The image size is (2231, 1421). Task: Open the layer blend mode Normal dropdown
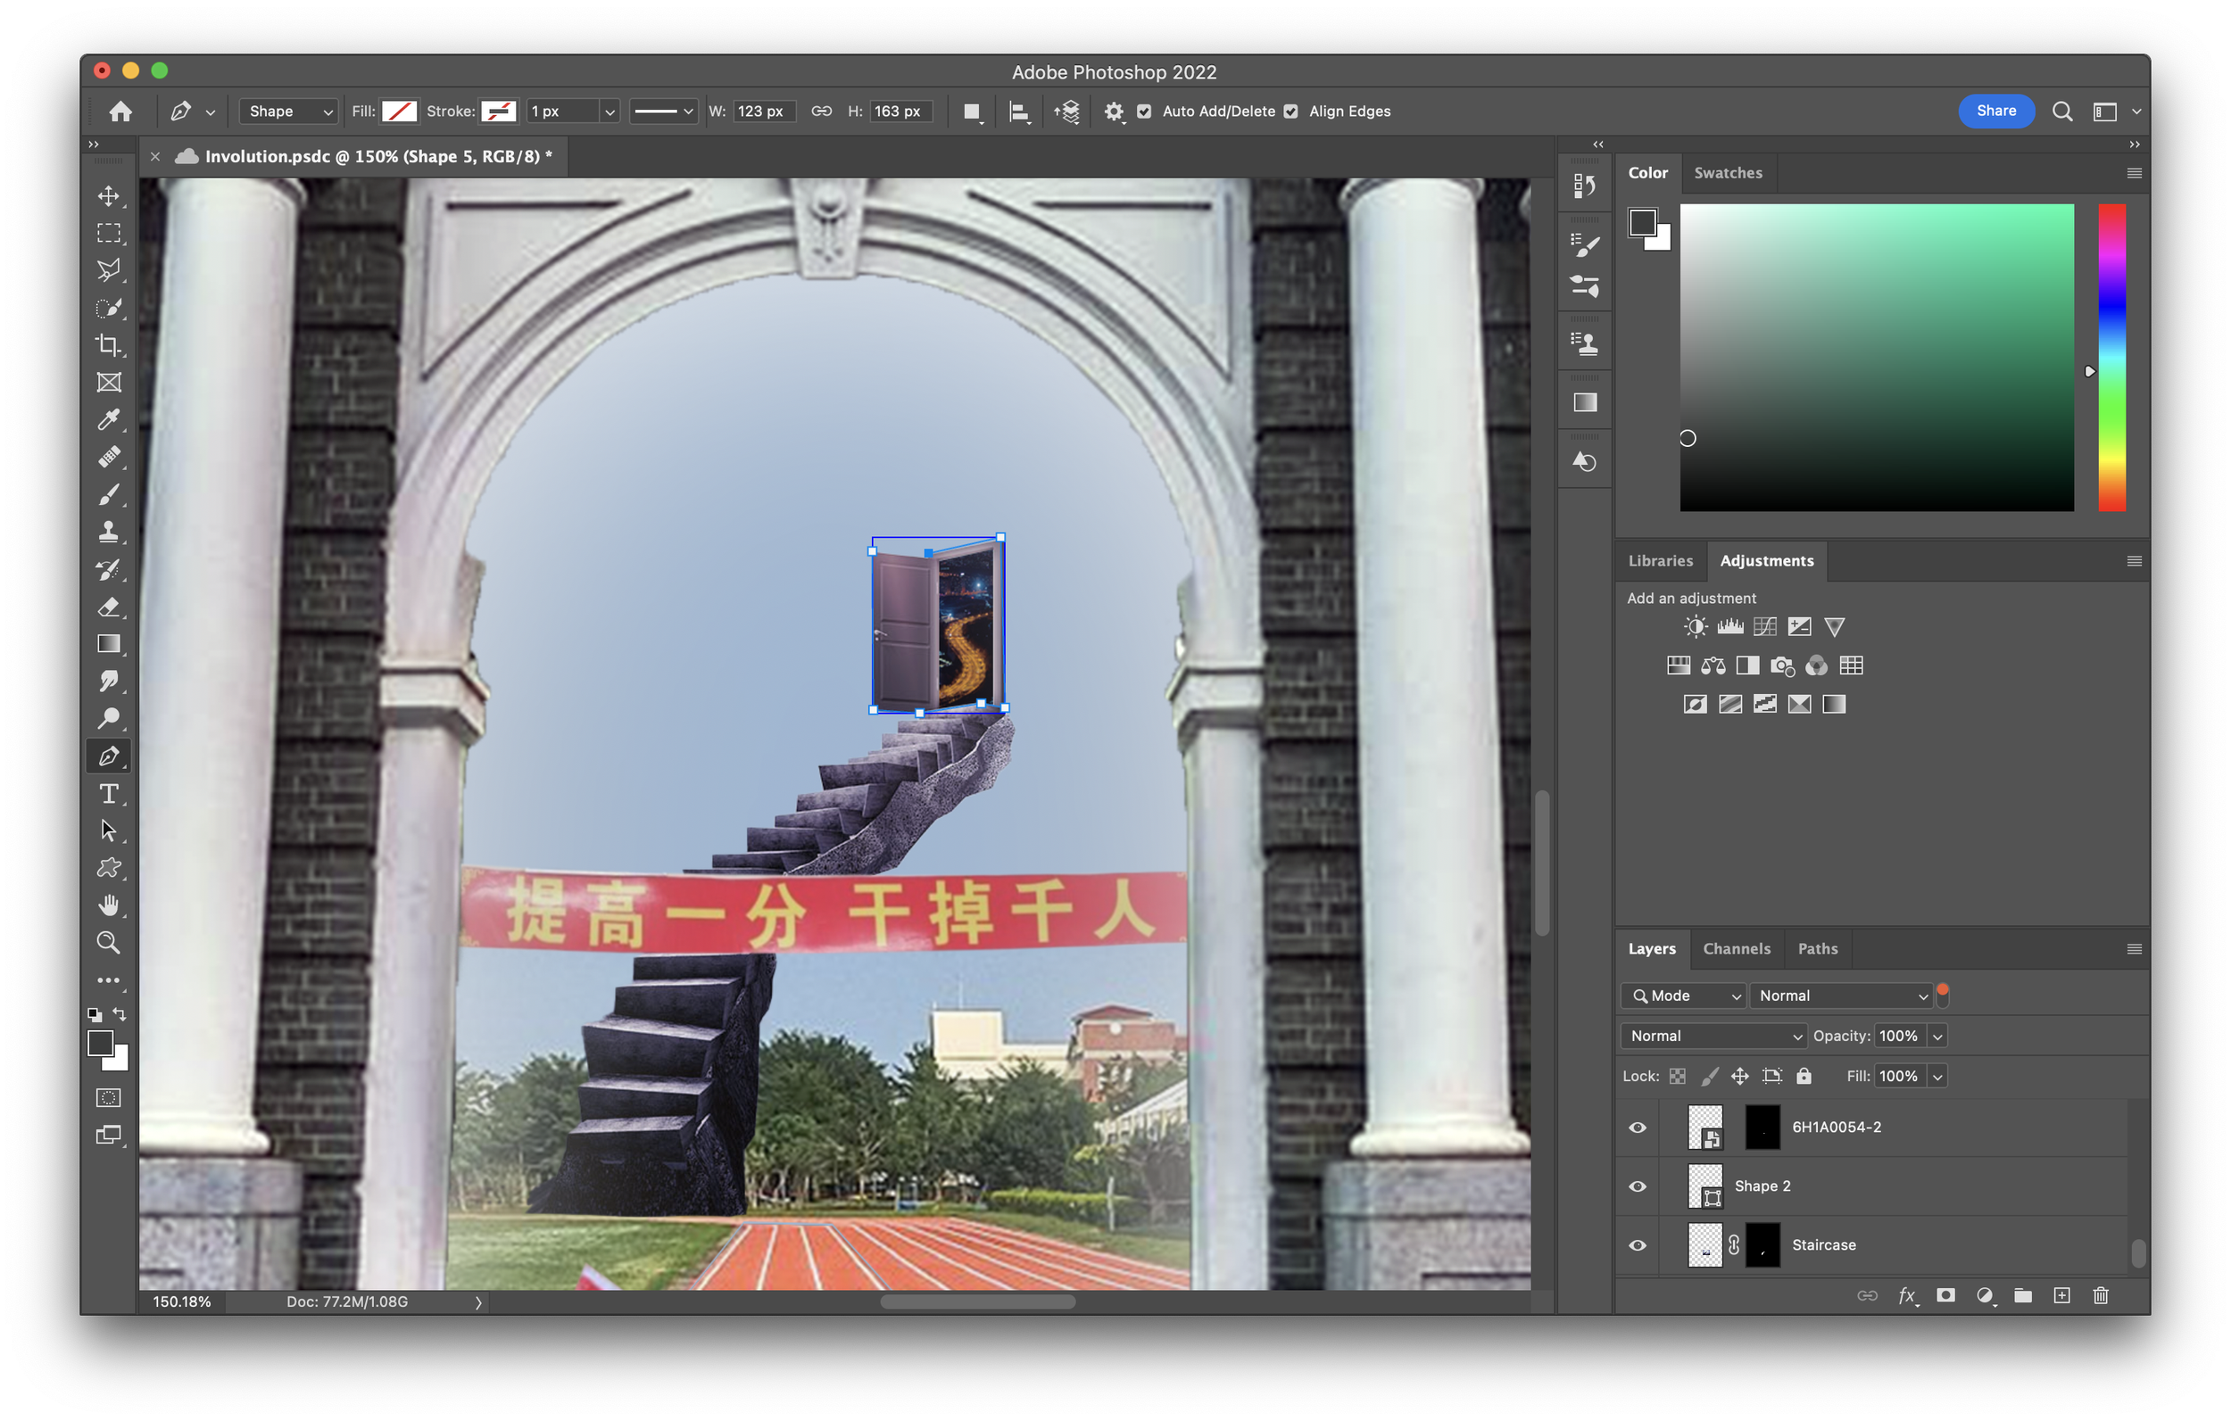(1713, 1036)
